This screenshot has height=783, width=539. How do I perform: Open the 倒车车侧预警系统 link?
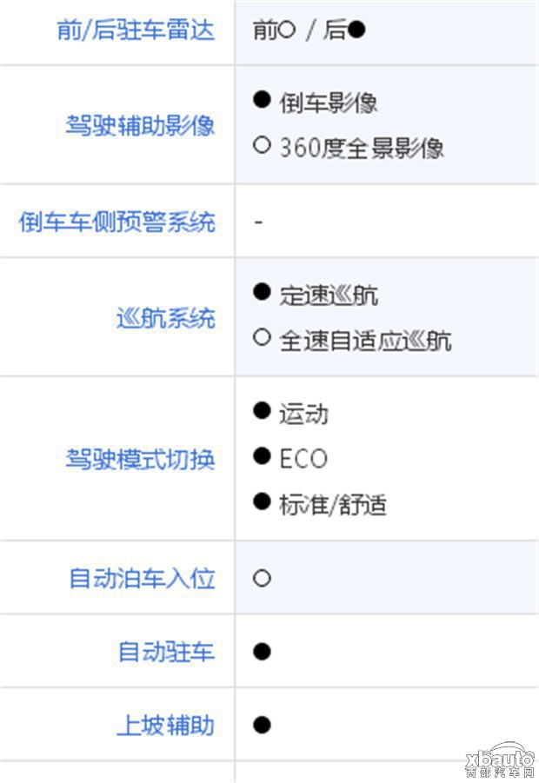pos(116,222)
